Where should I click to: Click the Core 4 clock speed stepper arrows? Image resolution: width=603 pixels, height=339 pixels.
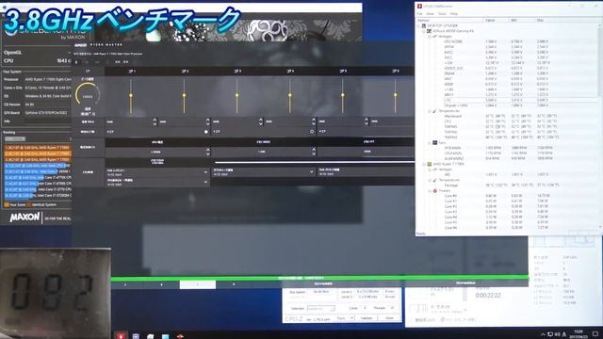[x=314, y=121]
